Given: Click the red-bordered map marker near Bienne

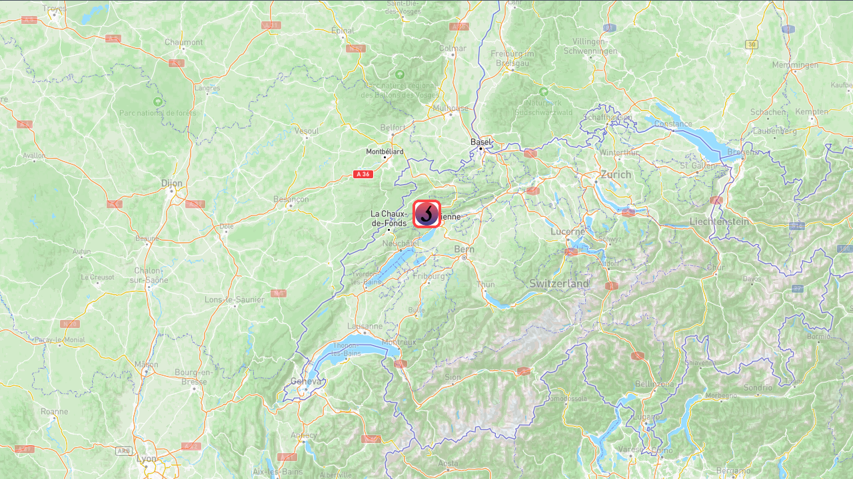Looking at the screenshot, I should click(x=426, y=214).
